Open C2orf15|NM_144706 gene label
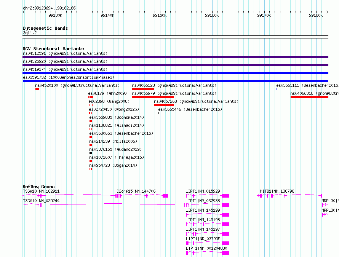Screen dimensions: 339x257 coord(136,191)
